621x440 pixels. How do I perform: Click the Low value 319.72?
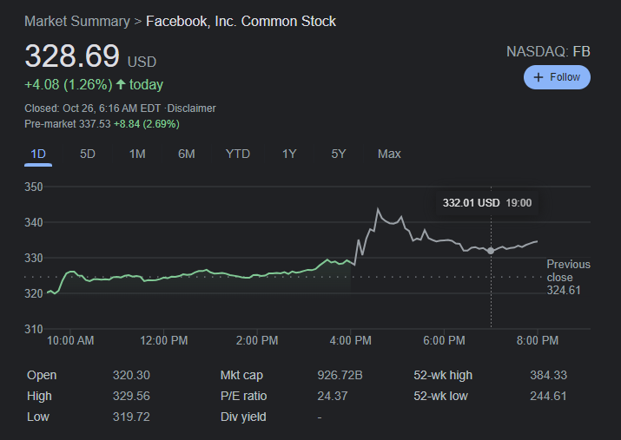131,417
